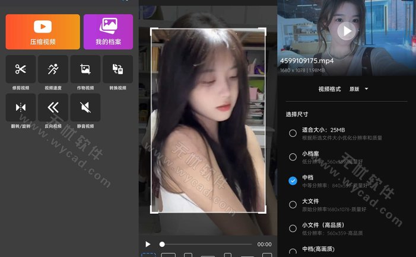Click the file name 4599109175.mp4

point(307,61)
